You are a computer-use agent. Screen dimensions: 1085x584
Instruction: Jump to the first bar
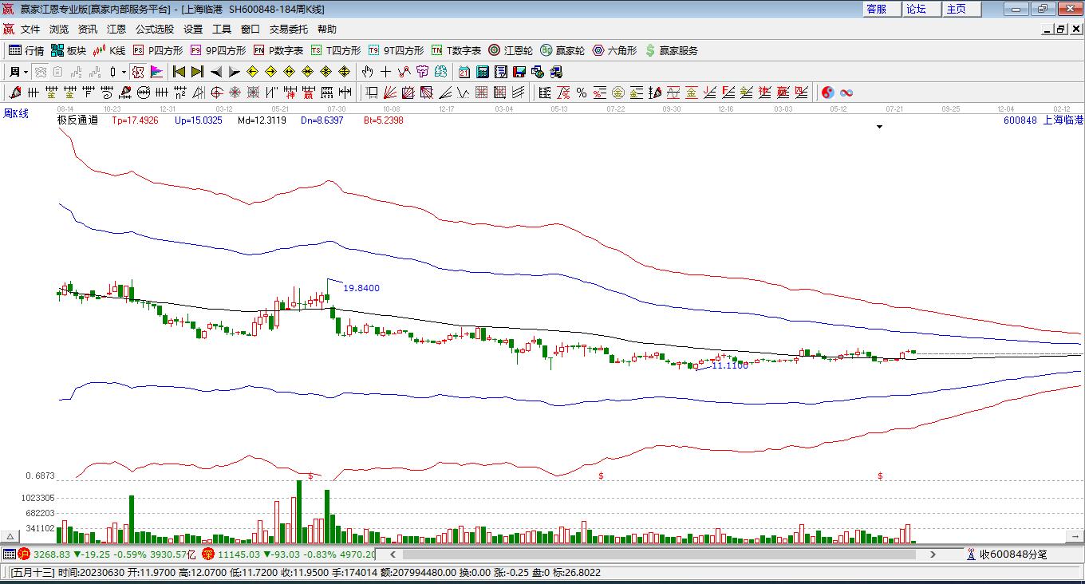(180, 72)
